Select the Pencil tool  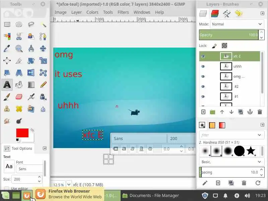click(43, 85)
